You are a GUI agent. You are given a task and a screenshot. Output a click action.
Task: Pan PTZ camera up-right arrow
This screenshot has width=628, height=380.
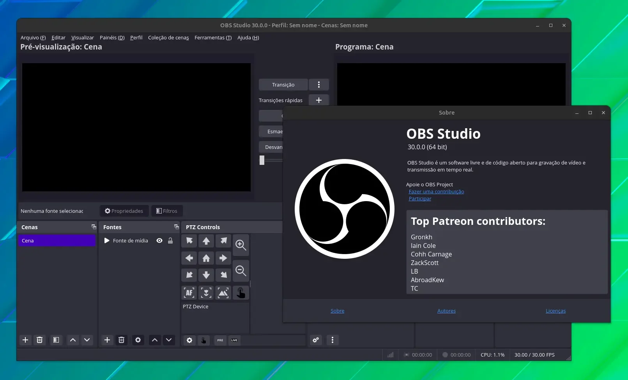223,241
